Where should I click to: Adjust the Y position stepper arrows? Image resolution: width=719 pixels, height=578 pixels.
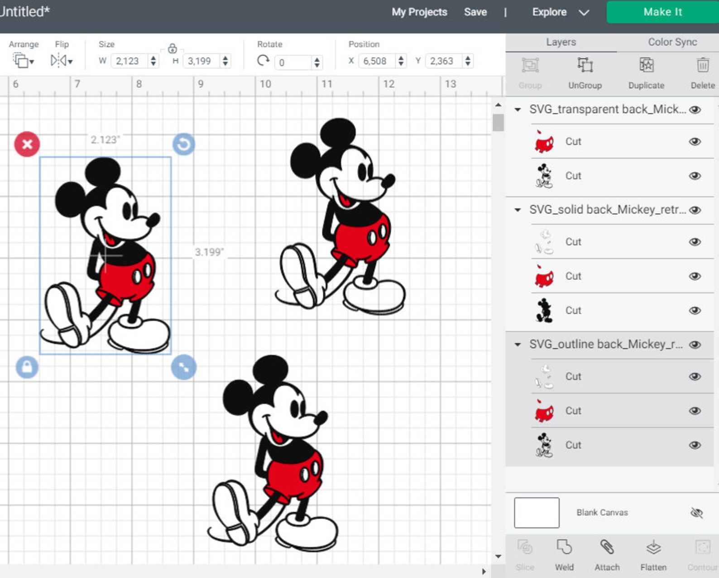pyautogui.click(x=468, y=61)
